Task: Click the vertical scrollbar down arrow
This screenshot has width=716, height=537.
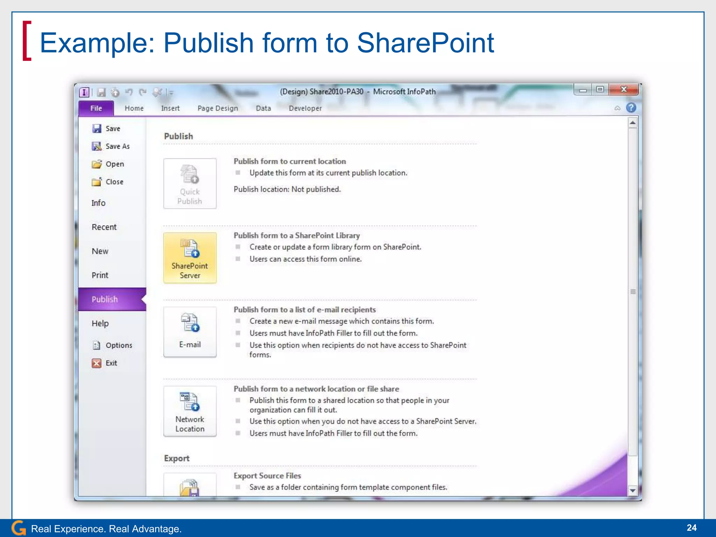Action: pos(632,491)
